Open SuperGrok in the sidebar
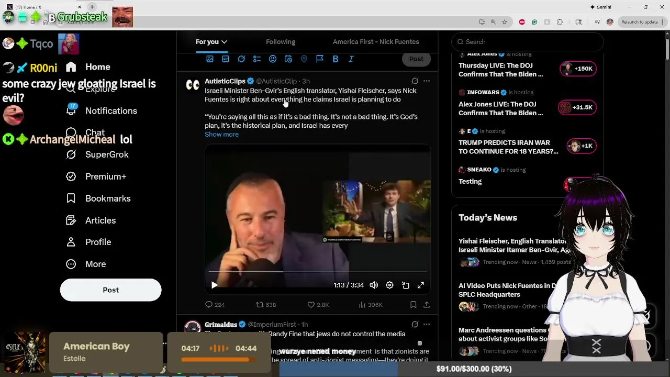 point(97,154)
